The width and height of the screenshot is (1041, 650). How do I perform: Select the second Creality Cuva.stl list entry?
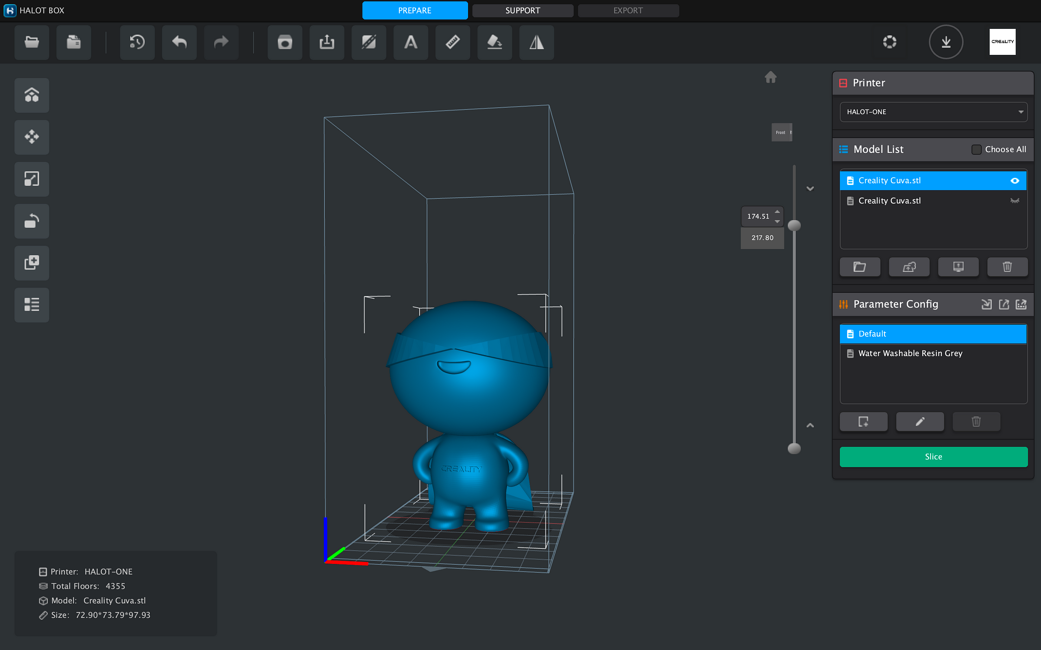tap(933, 201)
